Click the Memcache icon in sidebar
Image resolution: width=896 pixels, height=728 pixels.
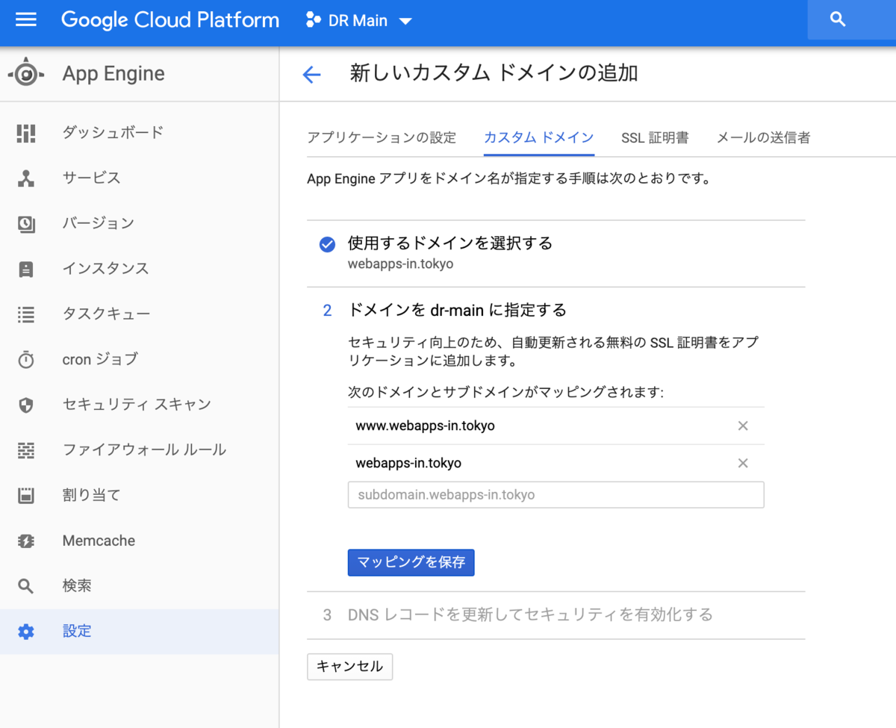(x=26, y=541)
